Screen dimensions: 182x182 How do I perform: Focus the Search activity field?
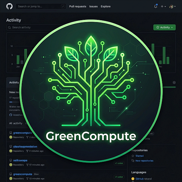click(31, 27)
